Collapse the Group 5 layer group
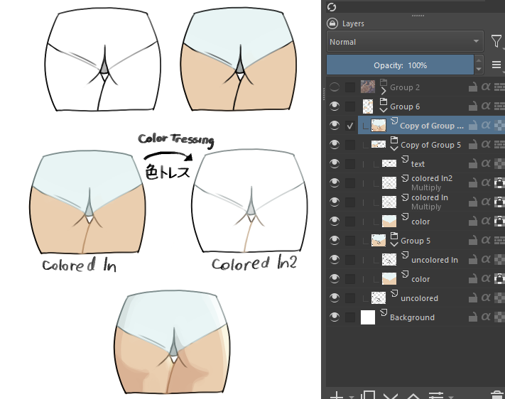The image size is (505, 399). click(394, 244)
